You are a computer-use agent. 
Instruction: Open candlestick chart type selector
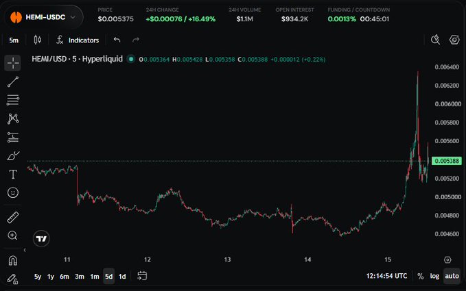tap(38, 40)
